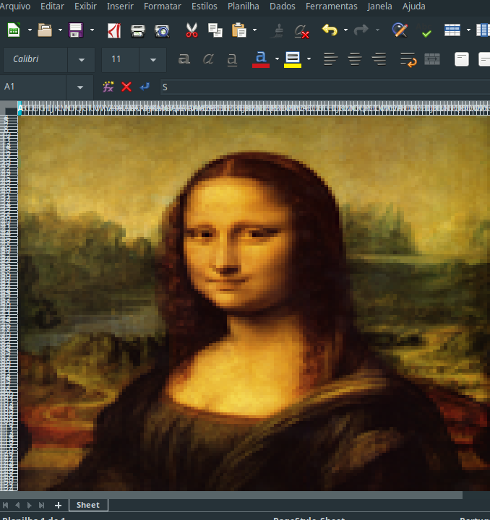This screenshot has height=520, width=490.
Task: Click Align Top icon
Action: point(462,59)
